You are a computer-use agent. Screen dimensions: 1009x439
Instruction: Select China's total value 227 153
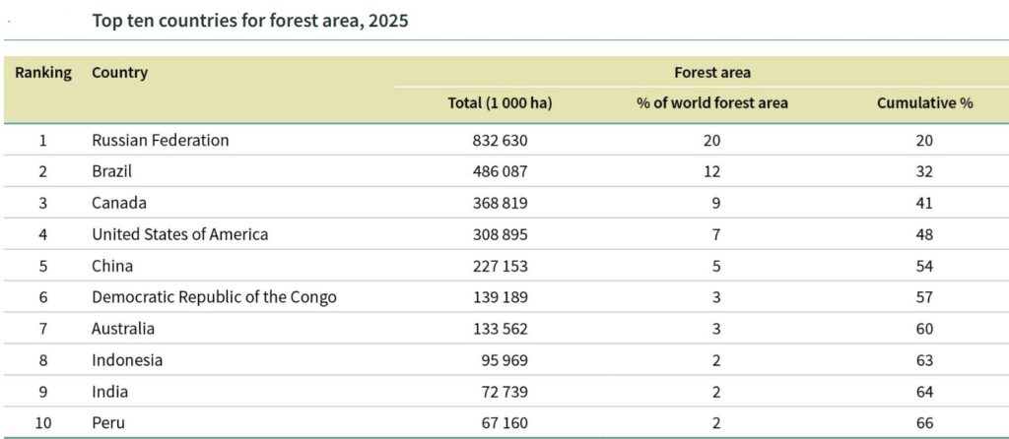(501, 266)
